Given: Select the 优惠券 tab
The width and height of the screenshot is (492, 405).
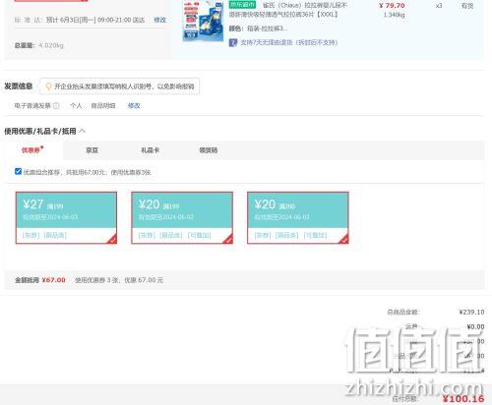Looking at the screenshot, I should (x=31, y=150).
